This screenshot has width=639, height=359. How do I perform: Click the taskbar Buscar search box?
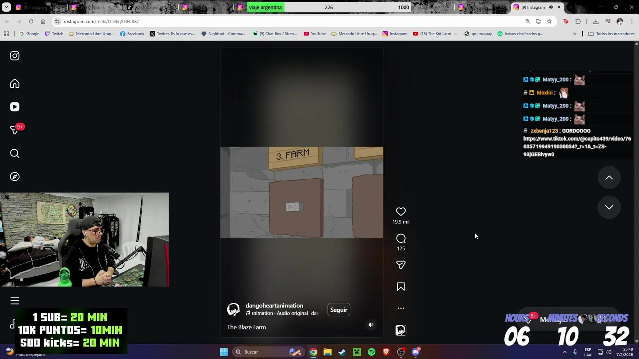269,352
